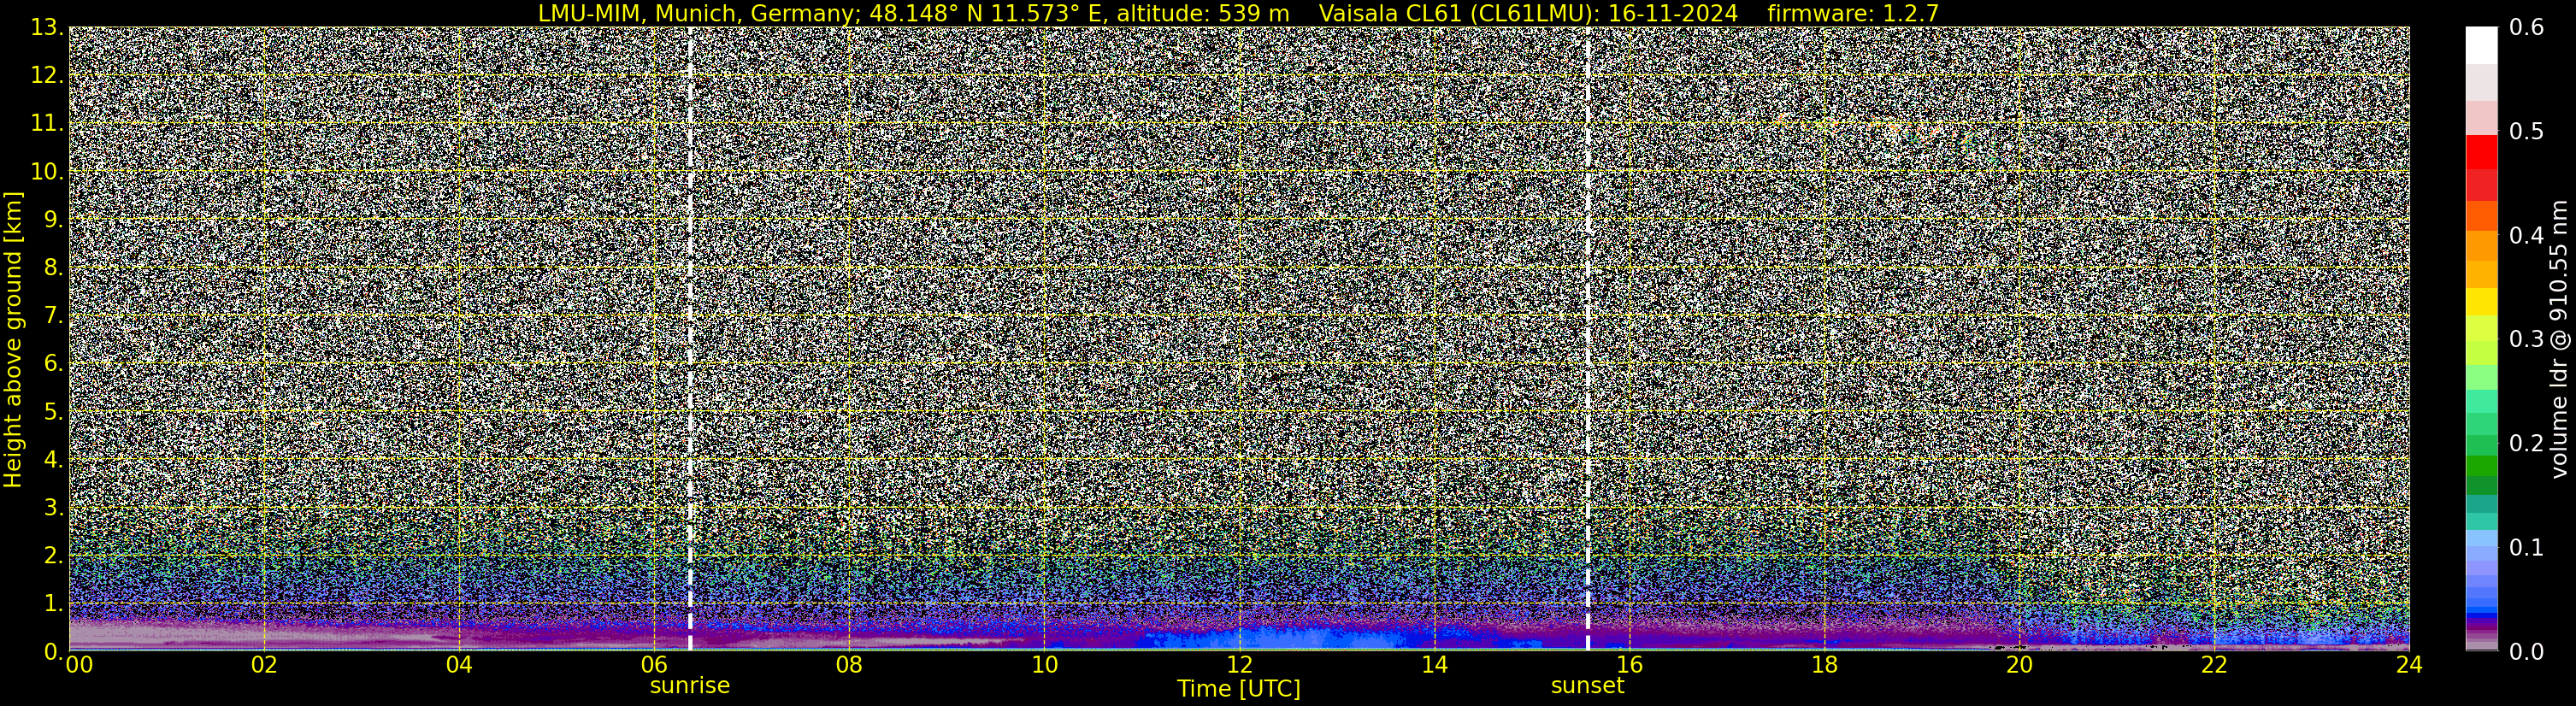The width and height of the screenshot is (2576, 706).
Task: Click the '20' time axis tick label
Action: click(x=2019, y=665)
